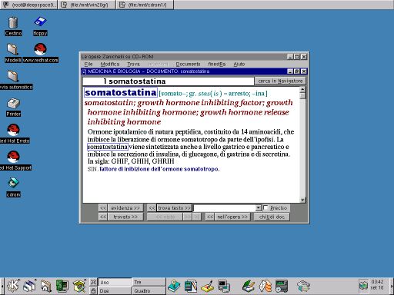Open the floppy desktop icon
This screenshot has height=295, width=394.
click(40, 25)
